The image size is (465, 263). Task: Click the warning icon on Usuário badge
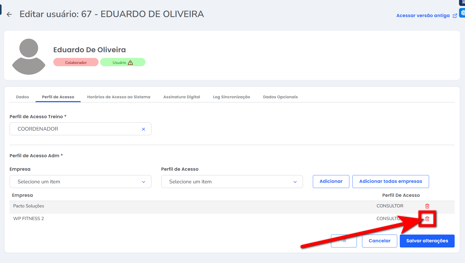(x=130, y=63)
